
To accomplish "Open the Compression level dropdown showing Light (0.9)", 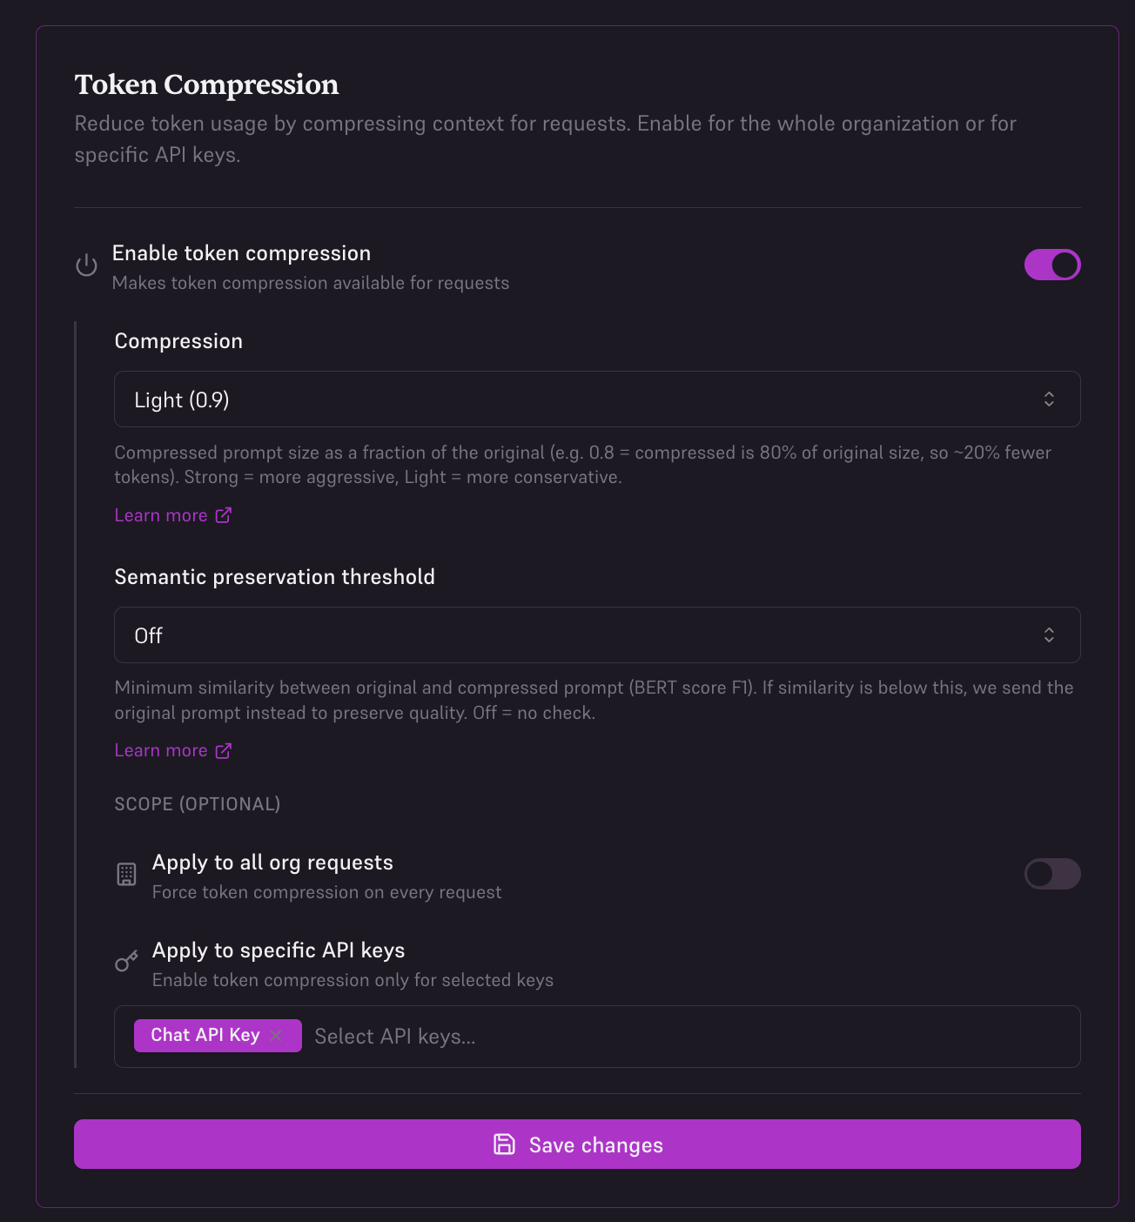I will coord(596,399).
